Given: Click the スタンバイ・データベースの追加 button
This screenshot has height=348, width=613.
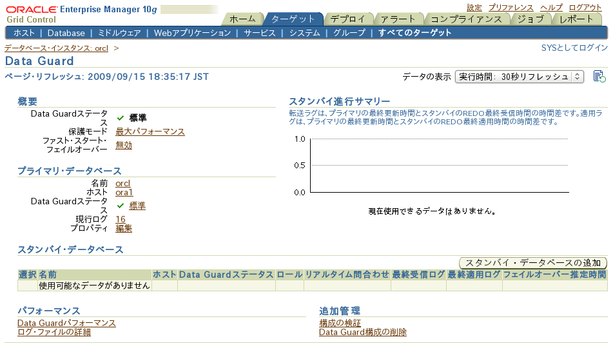Looking at the screenshot, I should click(533, 263).
